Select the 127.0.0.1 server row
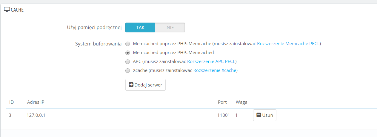 coord(36,115)
